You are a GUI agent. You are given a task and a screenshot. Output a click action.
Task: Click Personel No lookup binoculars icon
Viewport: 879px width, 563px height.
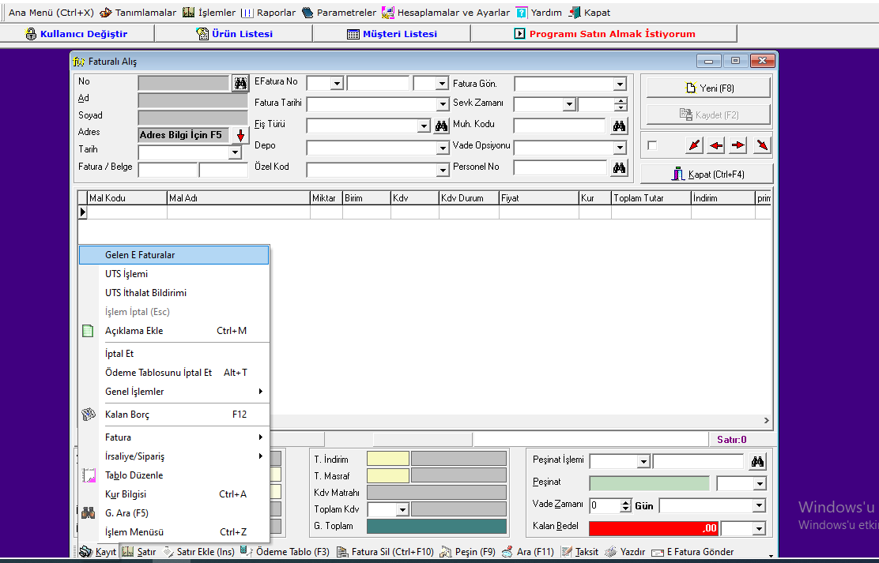pyautogui.click(x=619, y=167)
